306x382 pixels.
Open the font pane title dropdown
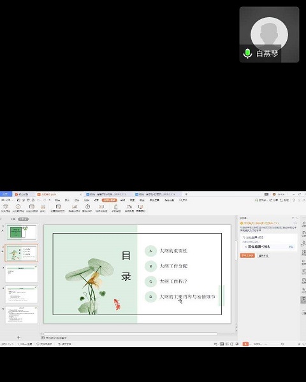pos(244,218)
